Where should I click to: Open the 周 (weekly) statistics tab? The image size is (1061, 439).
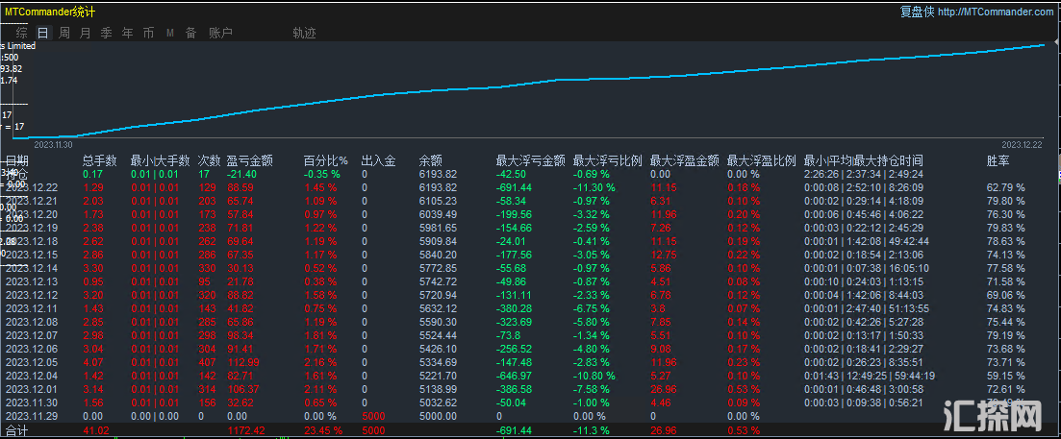[64, 33]
